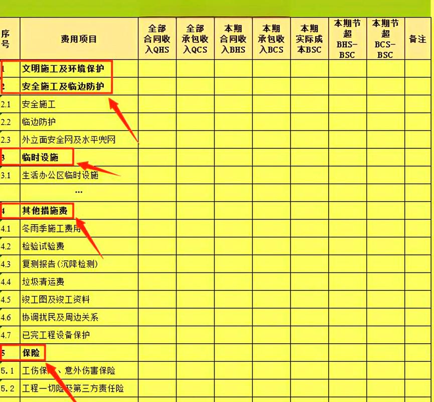434x402 pixels.
Task: Click empty QHS cell in 文明施工及环境保护 row
Action: [x=157, y=68]
